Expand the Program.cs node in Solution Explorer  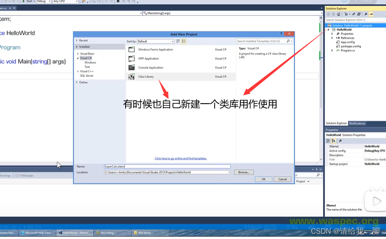332,50
